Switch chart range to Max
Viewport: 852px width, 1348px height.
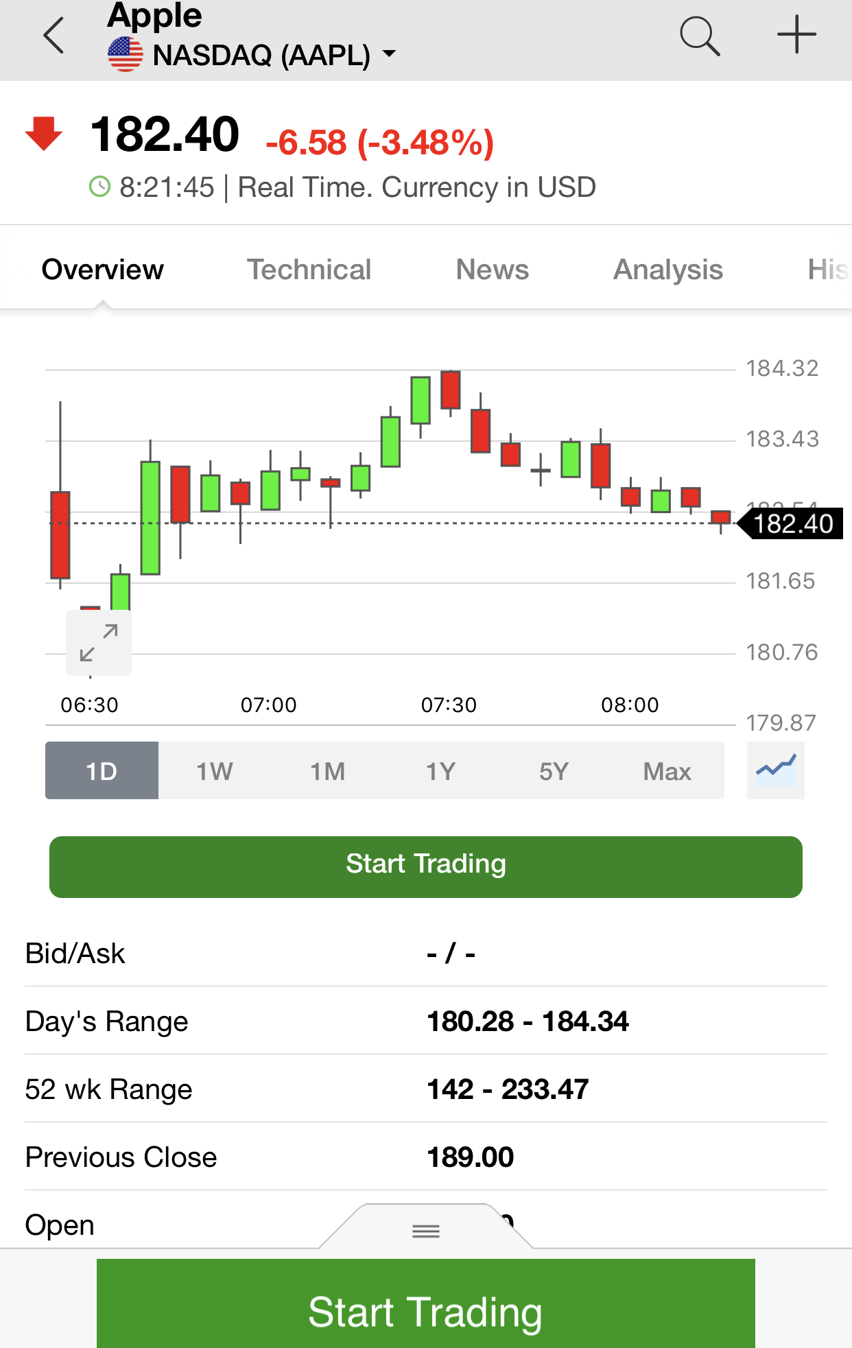667,770
